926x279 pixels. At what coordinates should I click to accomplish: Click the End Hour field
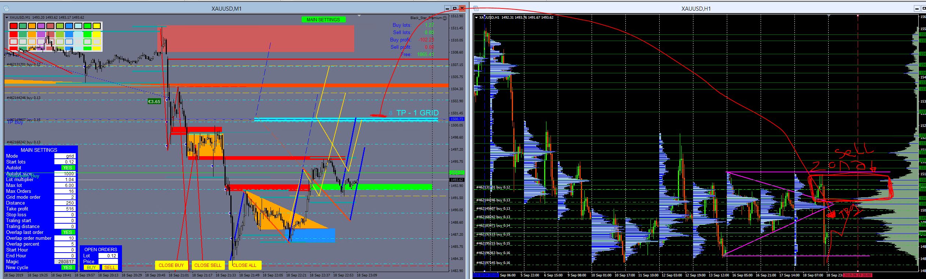coord(65,256)
